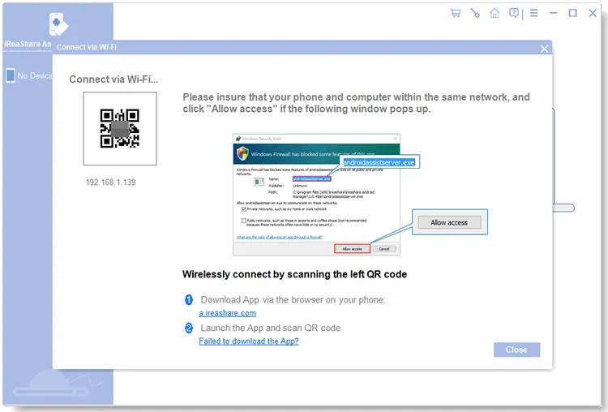Maximize the iReaShare main window
Image resolution: width=608 pixels, height=412 pixels.
pyautogui.click(x=572, y=13)
